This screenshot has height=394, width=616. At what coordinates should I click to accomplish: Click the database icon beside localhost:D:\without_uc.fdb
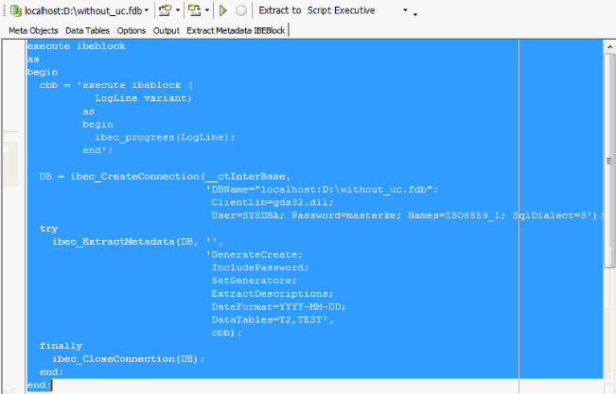pos(15,10)
